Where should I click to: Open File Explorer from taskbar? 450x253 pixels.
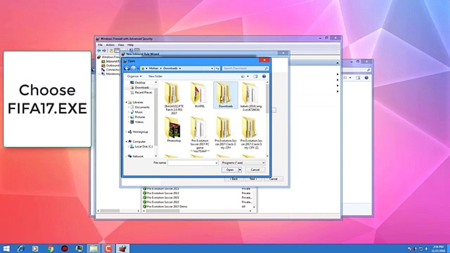94,248
